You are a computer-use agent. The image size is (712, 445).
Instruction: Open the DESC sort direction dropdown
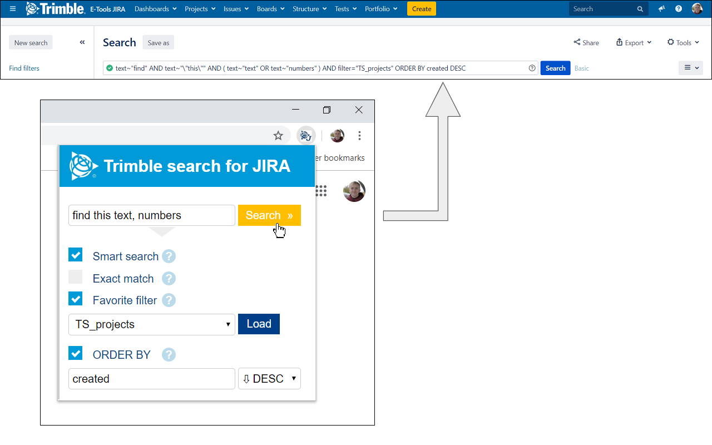click(x=269, y=379)
